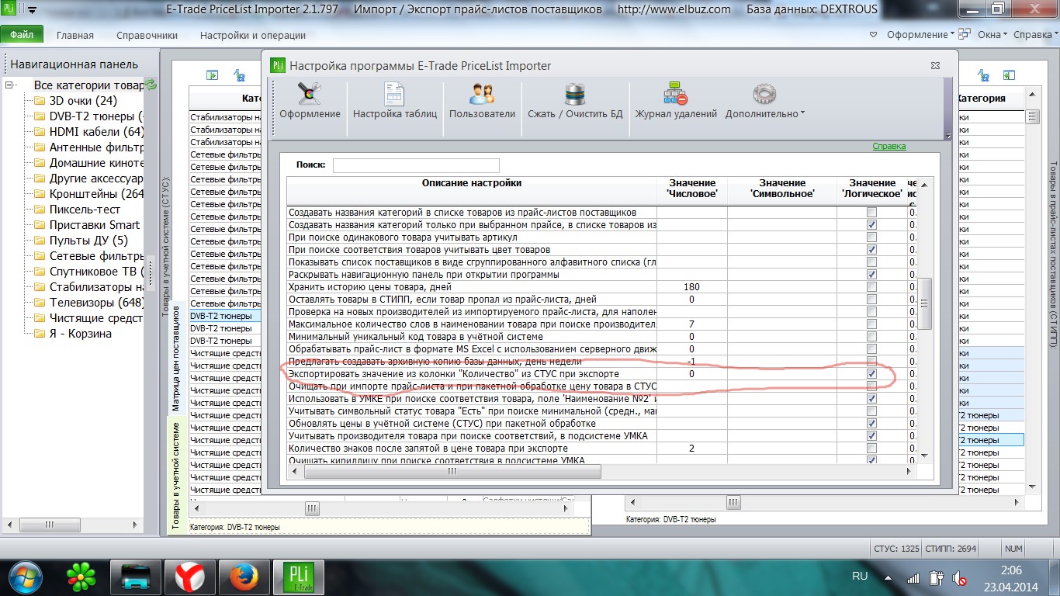This screenshot has height=596, width=1060.
Task: Toggle 'Количество знаков после запятой' logical checkbox
Action: (871, 448)
